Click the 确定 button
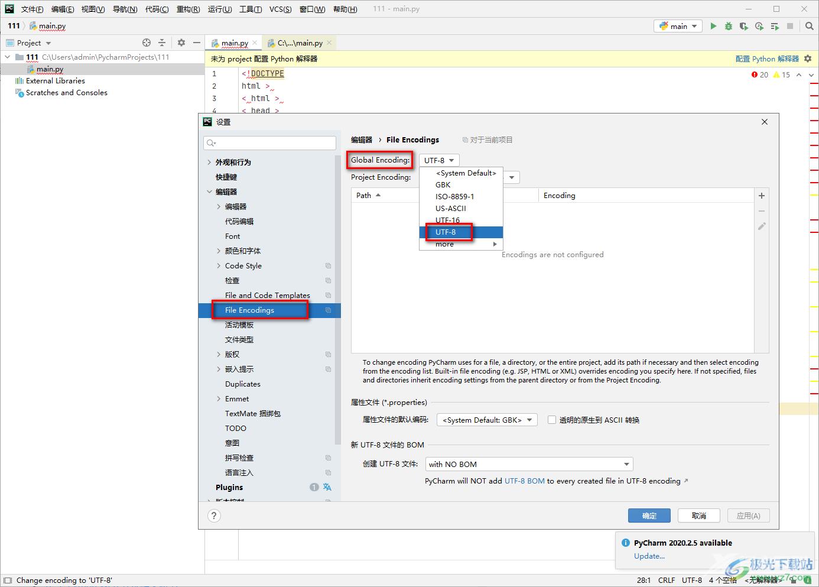This screenshot has height=587, width=819. tap(649, 515)
